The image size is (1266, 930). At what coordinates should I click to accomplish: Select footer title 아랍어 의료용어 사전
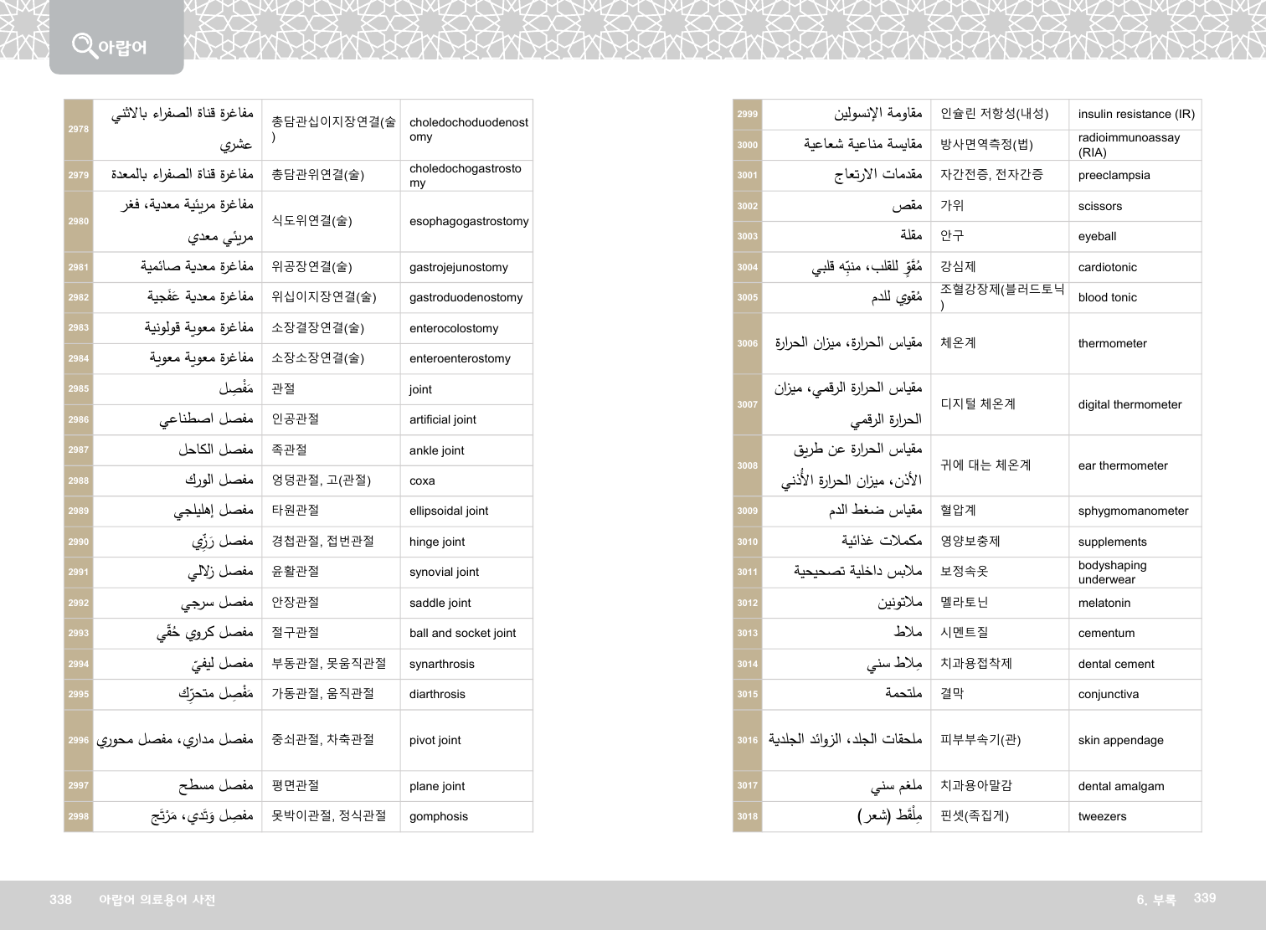[x=157, y=900]
